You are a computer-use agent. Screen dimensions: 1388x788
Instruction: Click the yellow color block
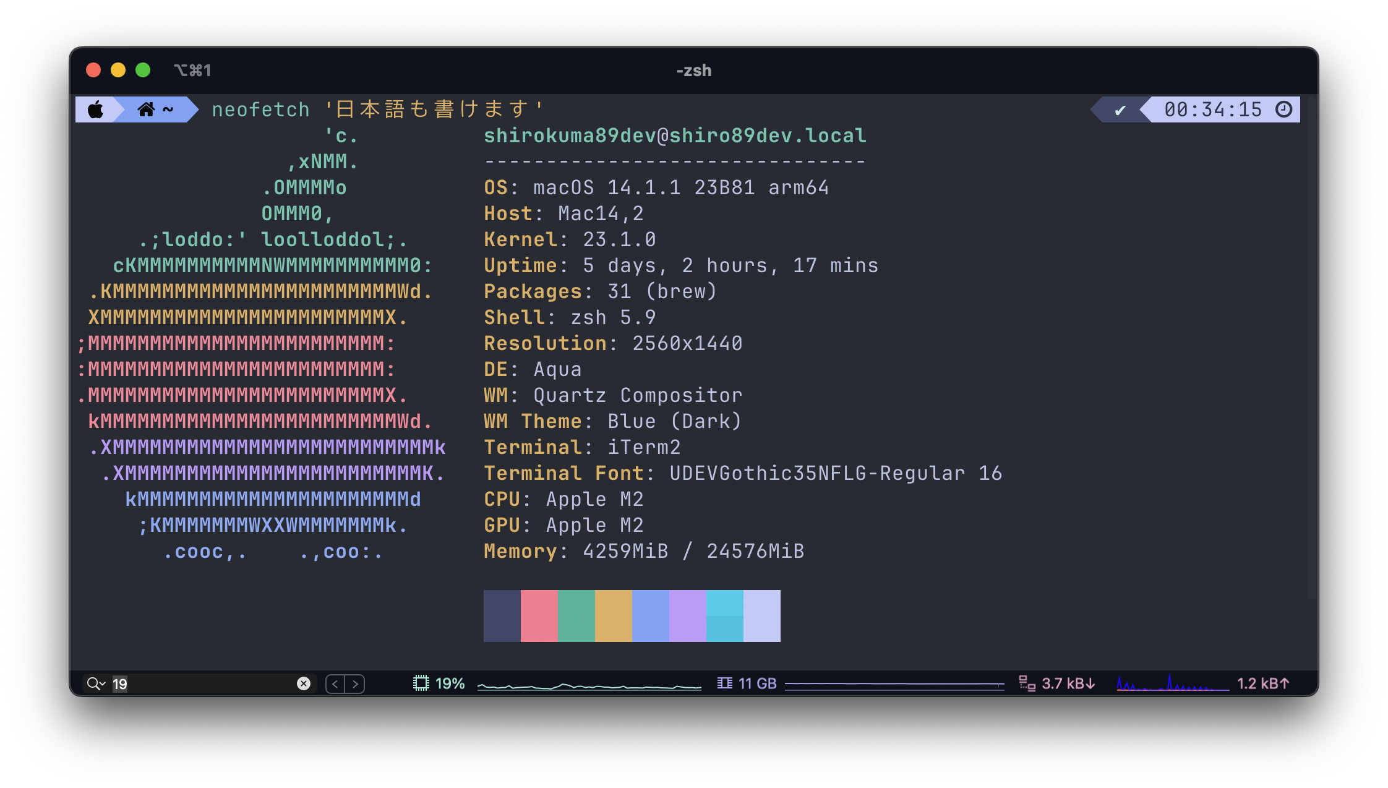pos(613,615)
